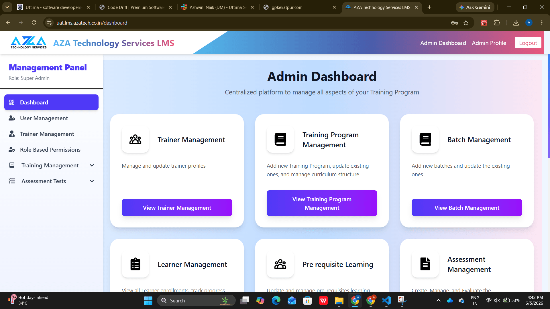The height and width of the screenshot is (309, 550).
Task: Click the Windows taskbar Search box
Action: 196,300
